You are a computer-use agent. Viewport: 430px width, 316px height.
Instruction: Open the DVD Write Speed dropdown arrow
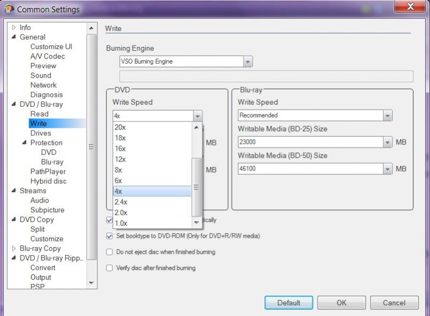click(x=198, y=116)
